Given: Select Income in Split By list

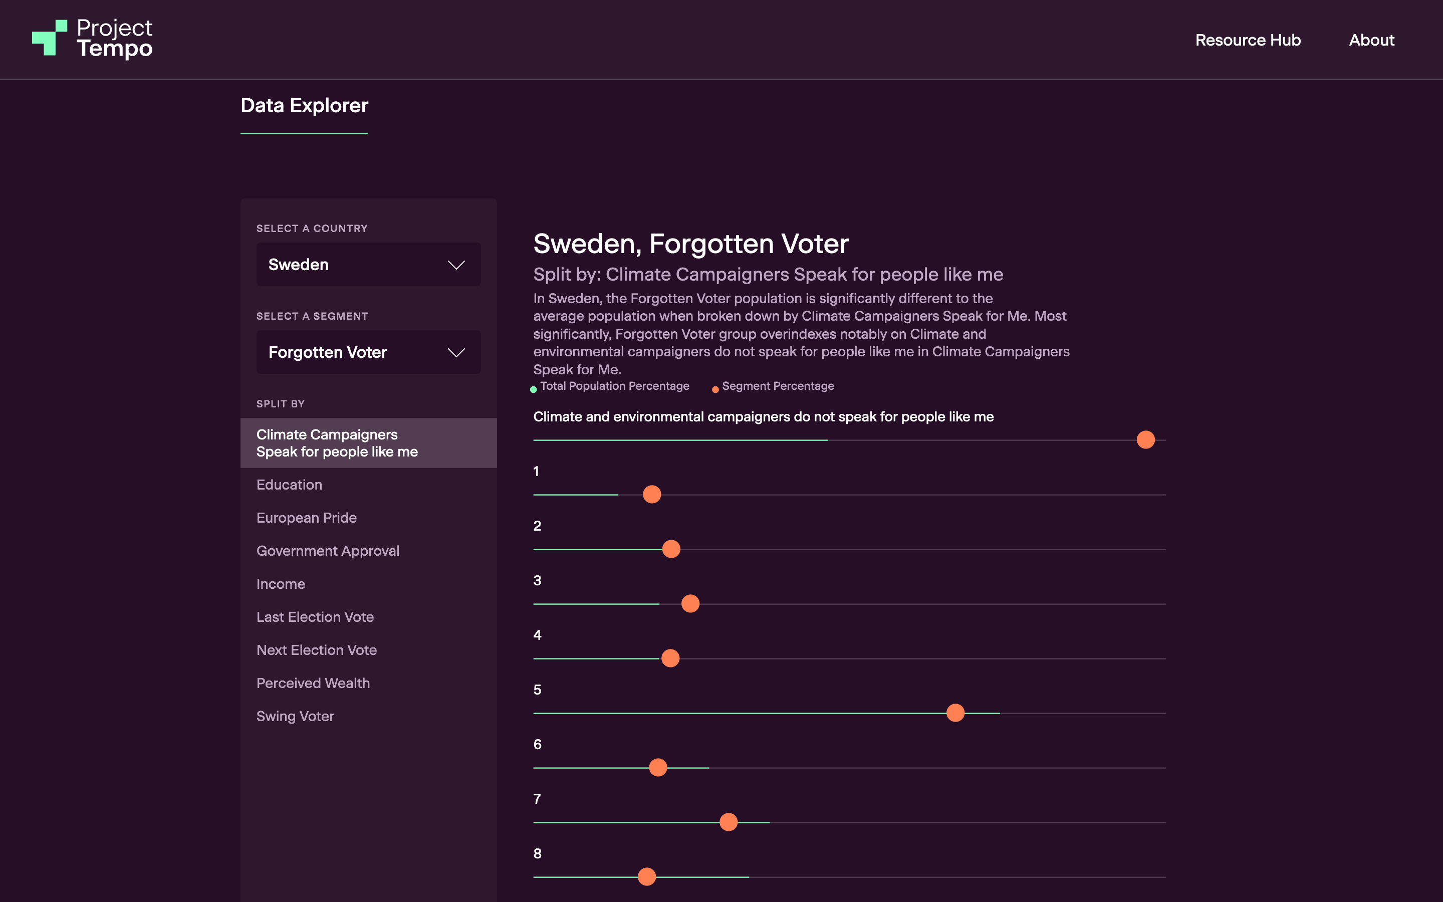Looking at the screenshot, I should 281,584.
